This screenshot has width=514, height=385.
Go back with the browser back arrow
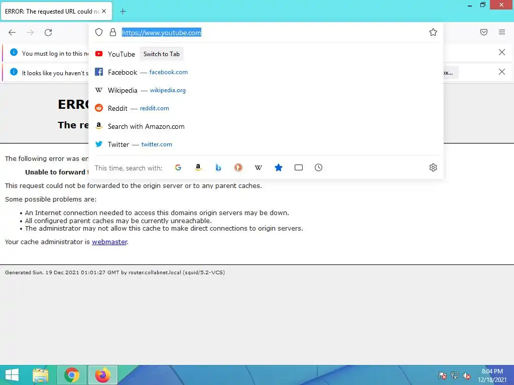tap(12, 33)
